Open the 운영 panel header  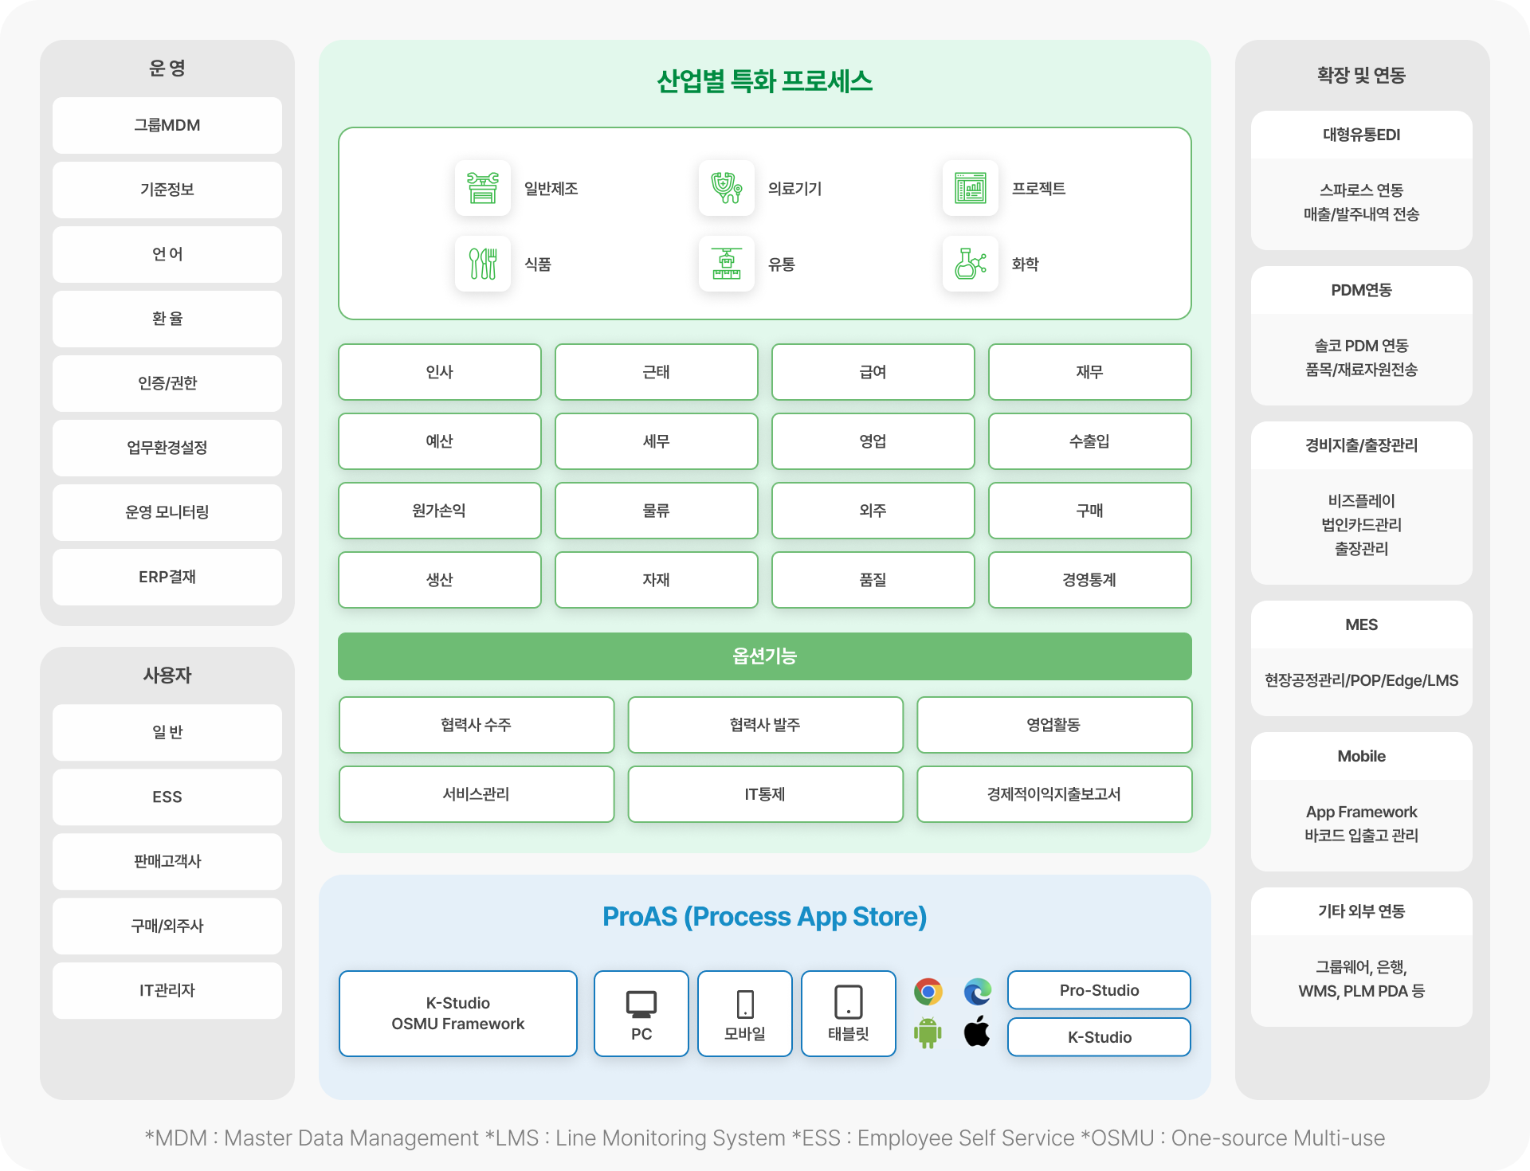point(167,68)
